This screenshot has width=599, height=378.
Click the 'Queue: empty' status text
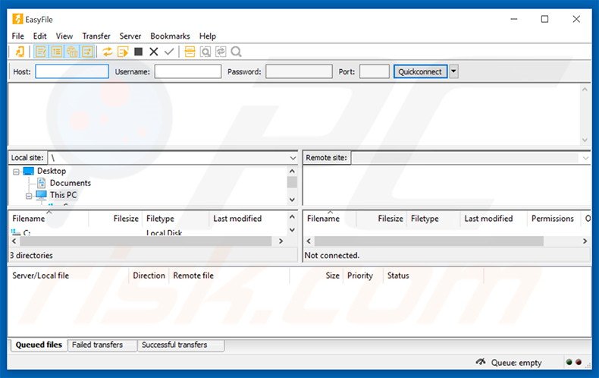pyautogui.click(x=516, y=362)
